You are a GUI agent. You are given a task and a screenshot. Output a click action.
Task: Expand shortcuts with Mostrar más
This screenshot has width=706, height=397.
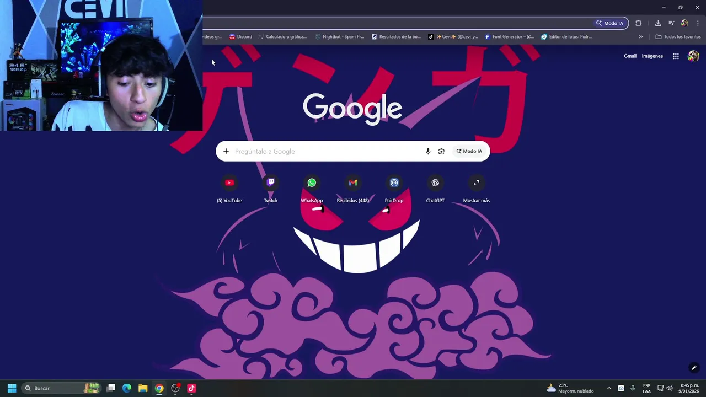(477, 189)
